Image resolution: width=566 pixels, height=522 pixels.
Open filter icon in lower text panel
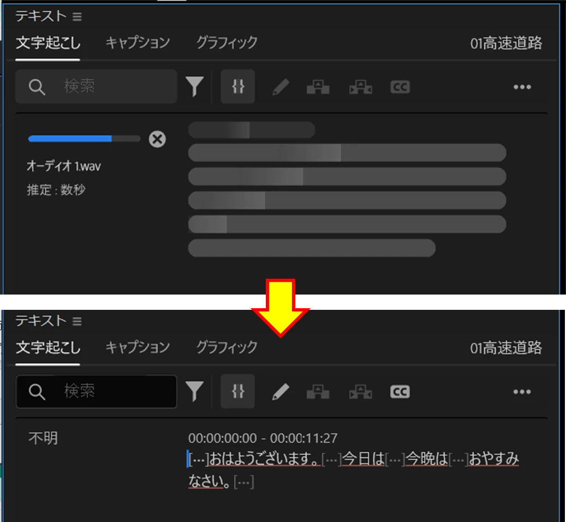click(194, 392)
